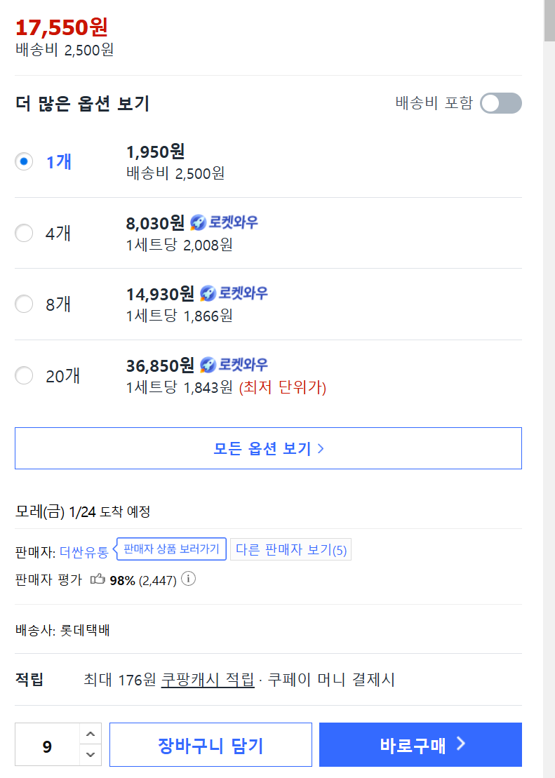
Task: Click the thumbs-up seller rating icon
Action: pyautogui.click(x=98, y=579)
